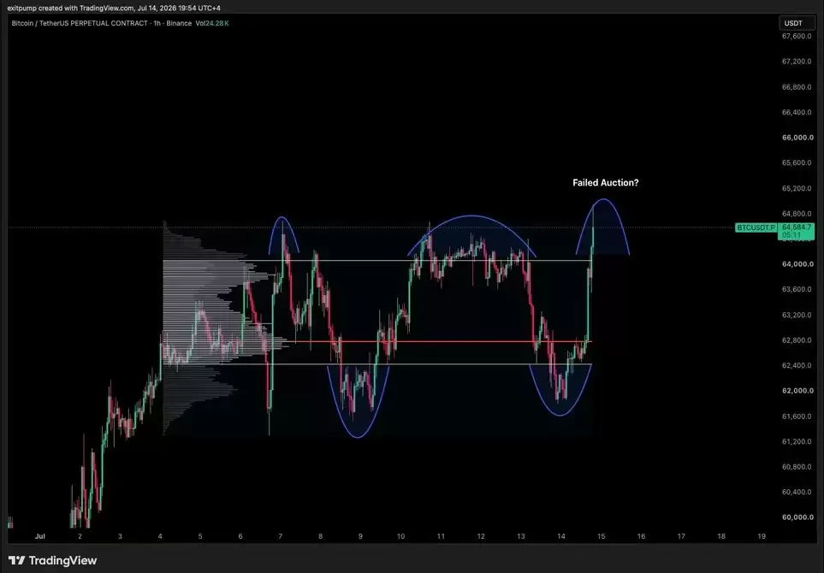Image resolution: width=824 pixels, height=573 pixels.
Task: Click the 64,584.7 current price tag
Action: [796, 227]
